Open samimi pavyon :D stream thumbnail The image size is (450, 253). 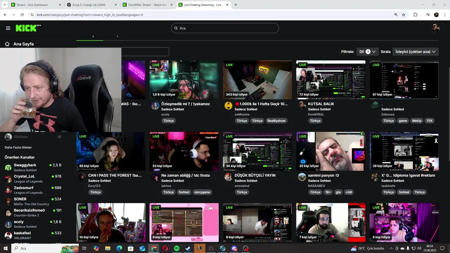click(x=331, y=151)
